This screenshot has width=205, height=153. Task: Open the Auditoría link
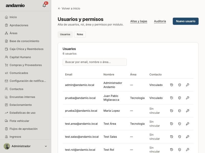coord(160,21)
